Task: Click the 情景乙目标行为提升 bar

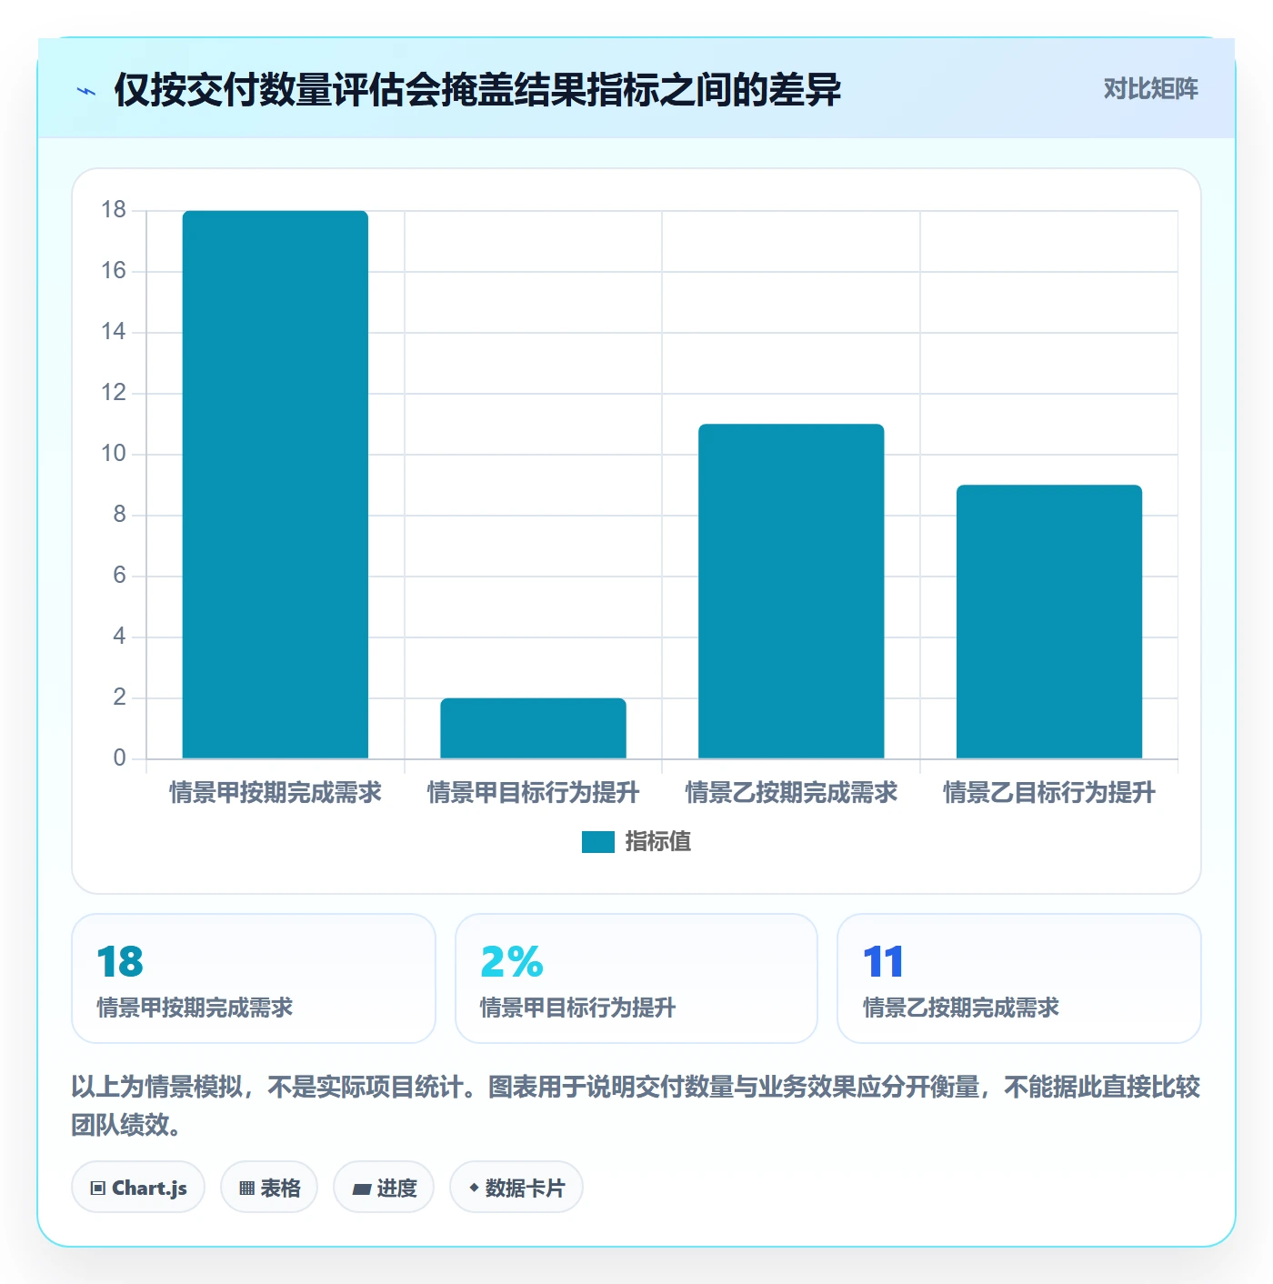Action: (x=1049, y=622)
